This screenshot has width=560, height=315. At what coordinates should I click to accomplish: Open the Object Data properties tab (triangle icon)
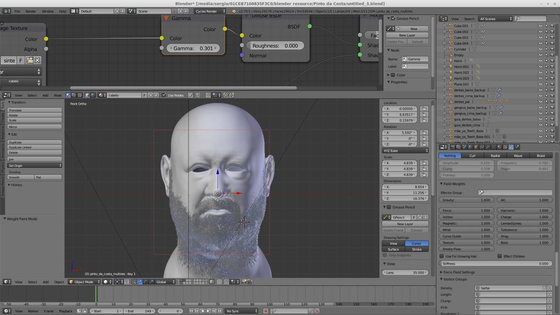tap(494, 147)
